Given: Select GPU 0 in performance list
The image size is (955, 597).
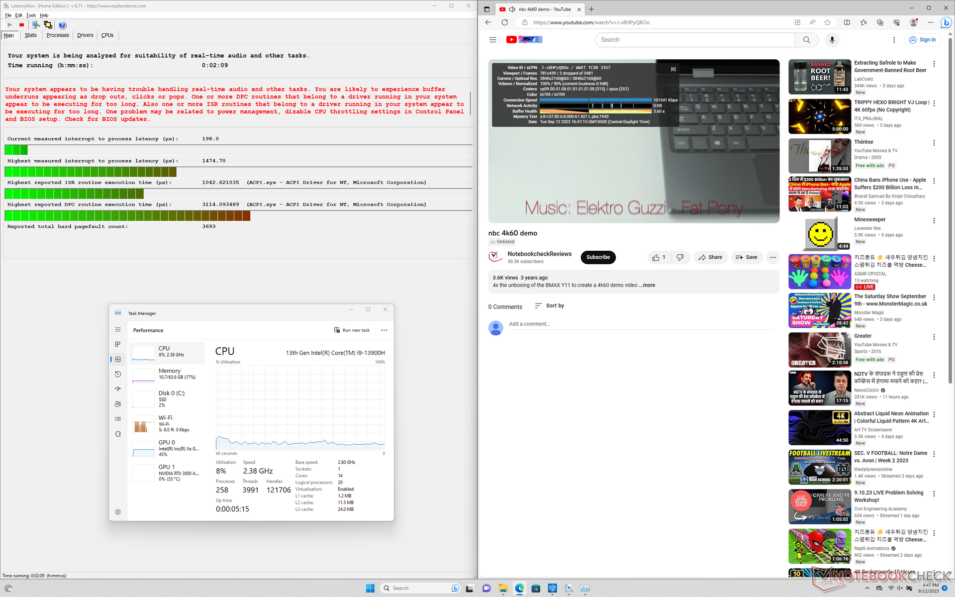Looking at the screenshot, I should click(x=167, y=448).
